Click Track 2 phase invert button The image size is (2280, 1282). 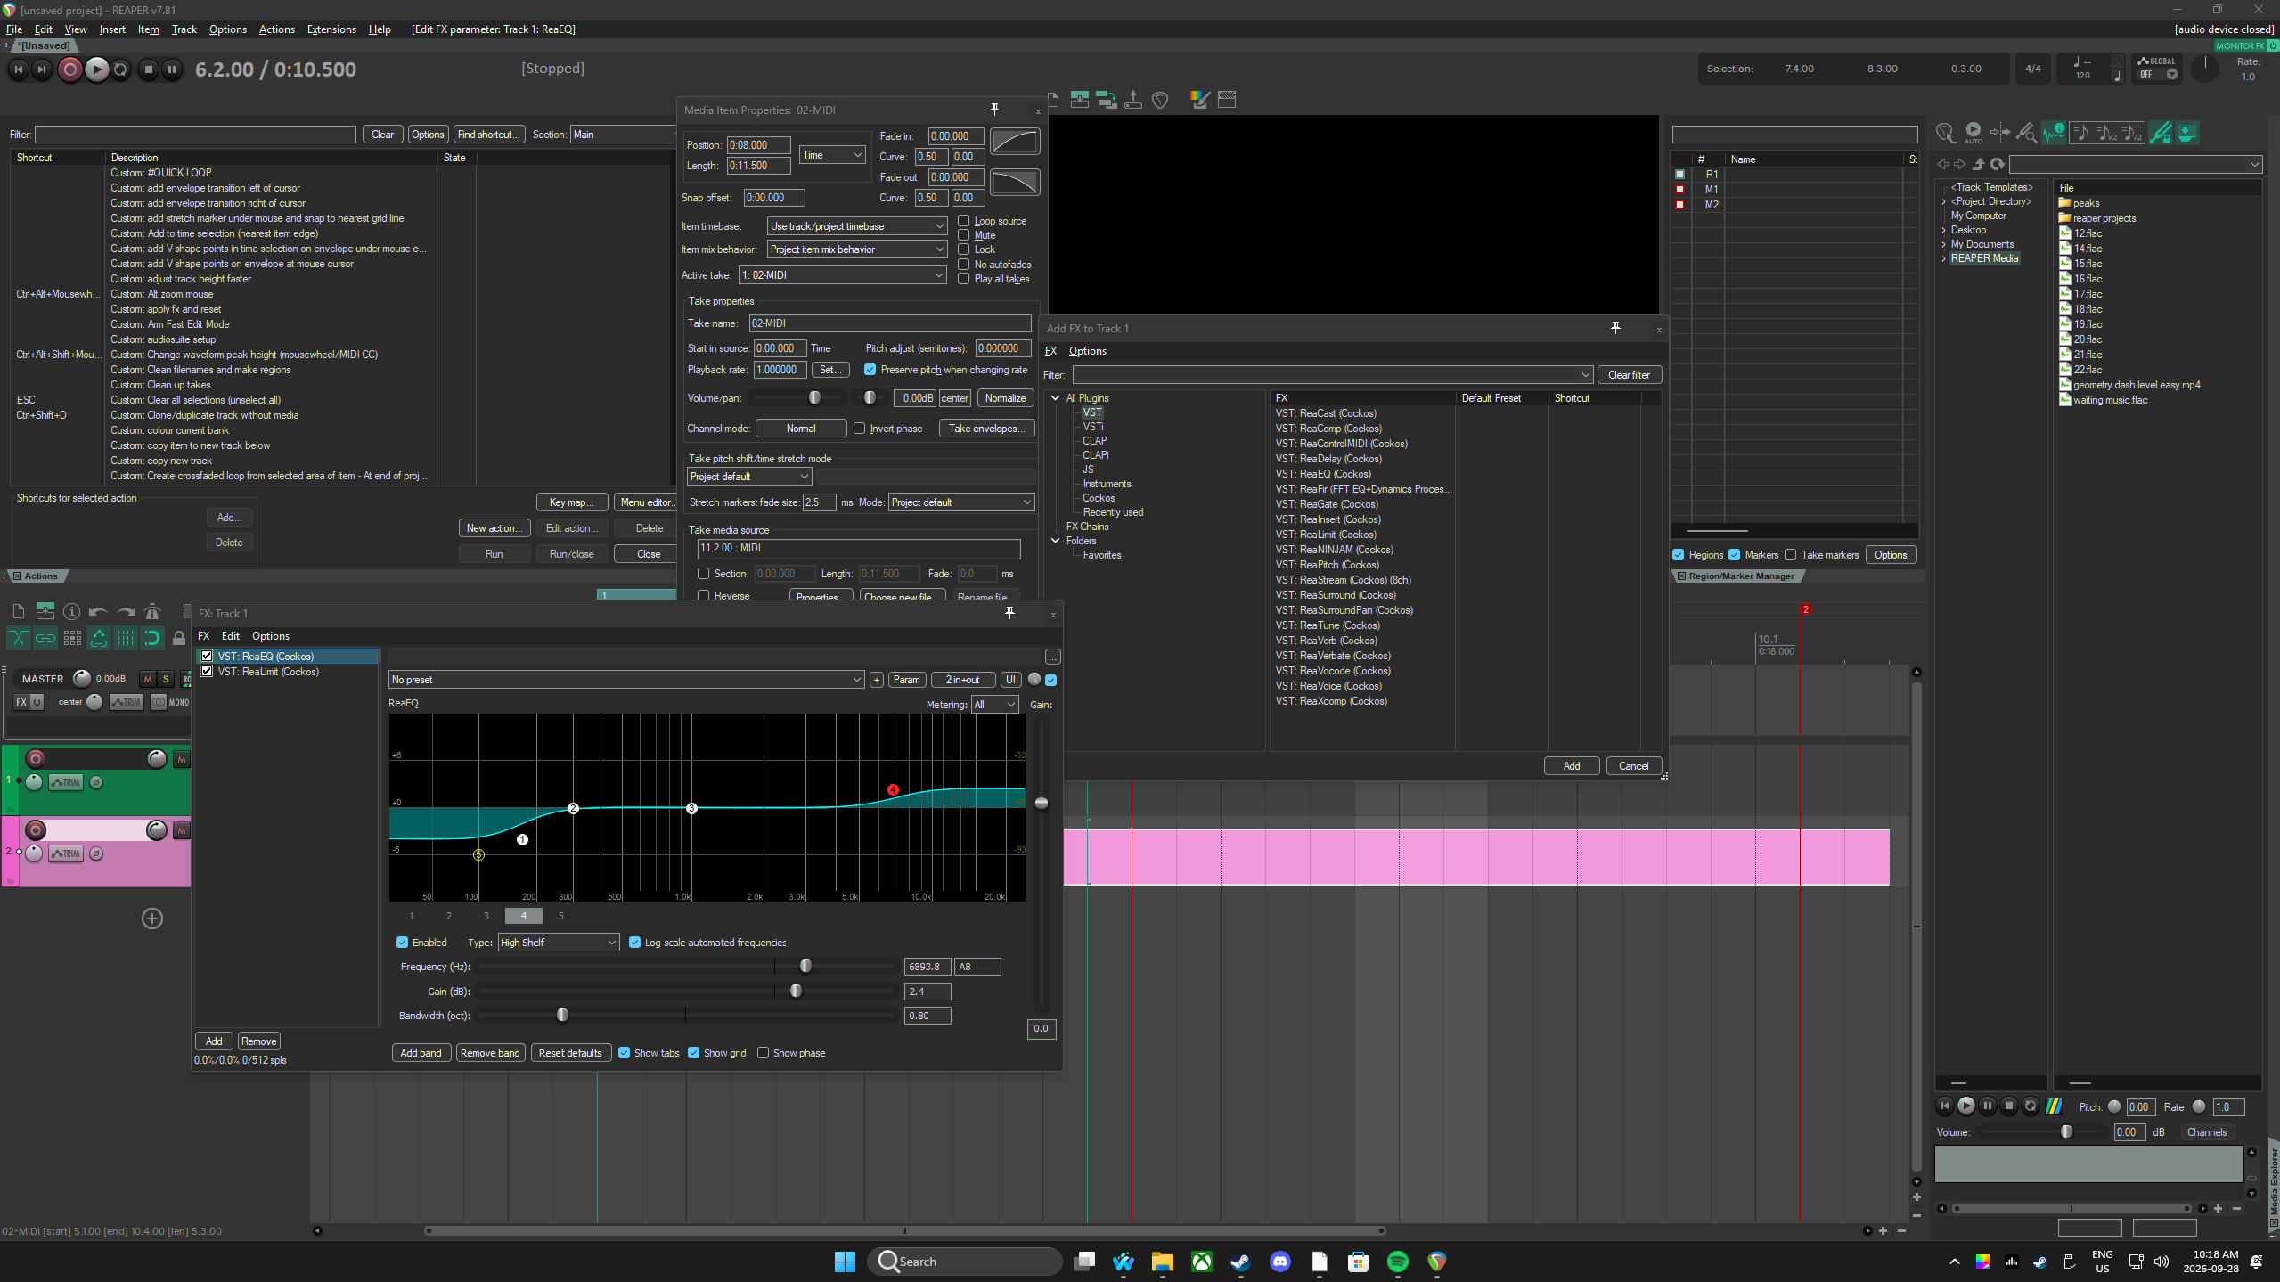(x=96, y=853)
